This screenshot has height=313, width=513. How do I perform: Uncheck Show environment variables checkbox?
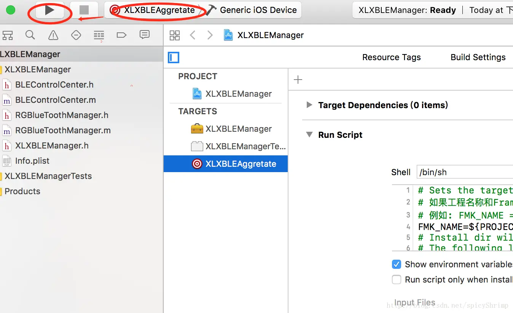(x=397, y=264)
